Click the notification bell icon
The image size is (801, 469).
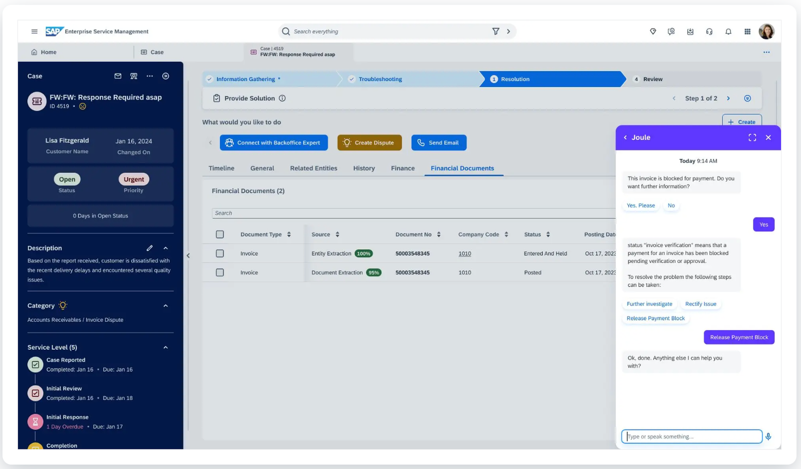728,31
